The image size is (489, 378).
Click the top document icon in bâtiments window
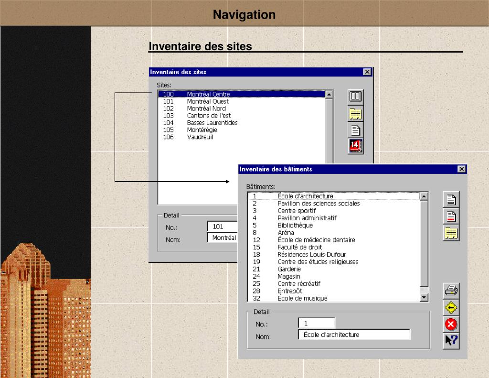tap(451, 200)
